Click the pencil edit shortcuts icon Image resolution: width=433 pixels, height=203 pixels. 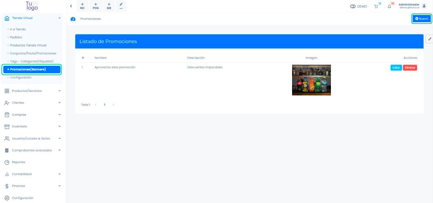coord(121,6)
